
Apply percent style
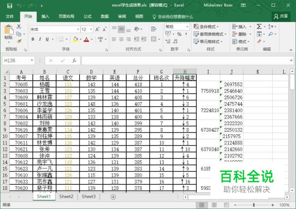coord(179,34)
